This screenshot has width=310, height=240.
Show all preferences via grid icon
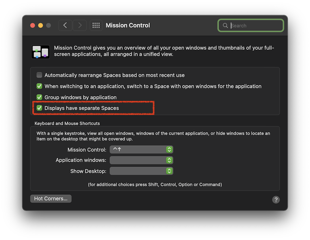coord(96,25)
